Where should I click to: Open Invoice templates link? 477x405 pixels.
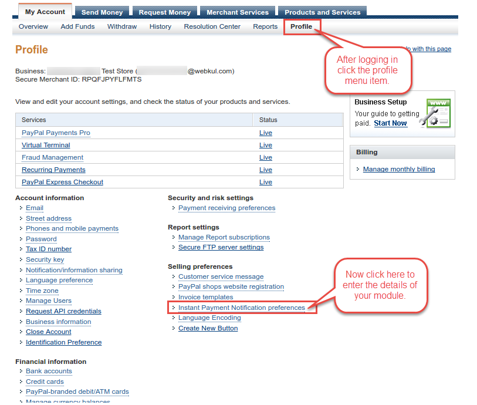tap(206, 297)
